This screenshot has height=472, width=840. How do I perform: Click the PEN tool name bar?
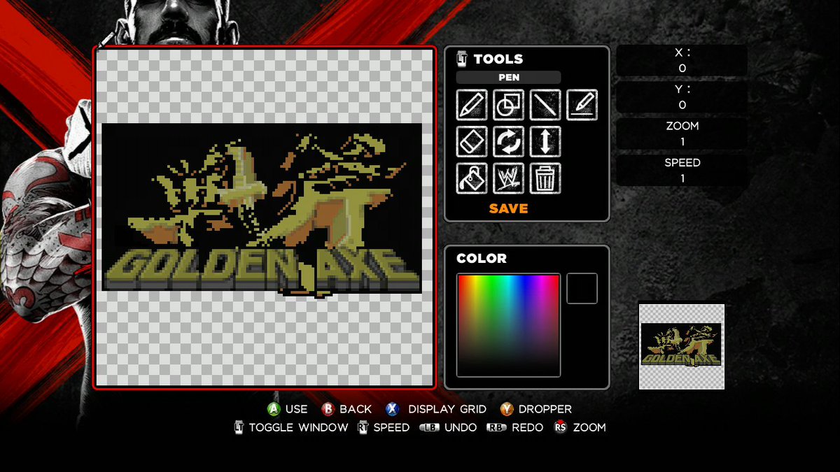[509, 78]
